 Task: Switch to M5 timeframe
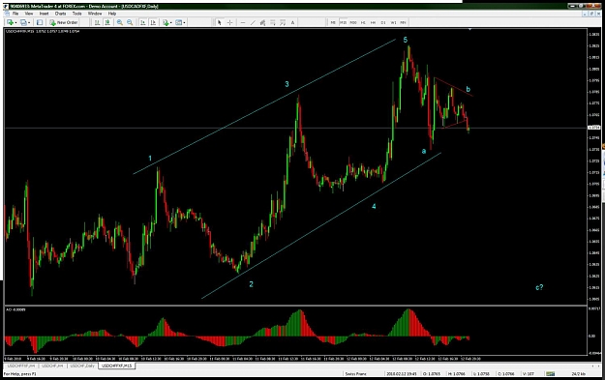333,23
